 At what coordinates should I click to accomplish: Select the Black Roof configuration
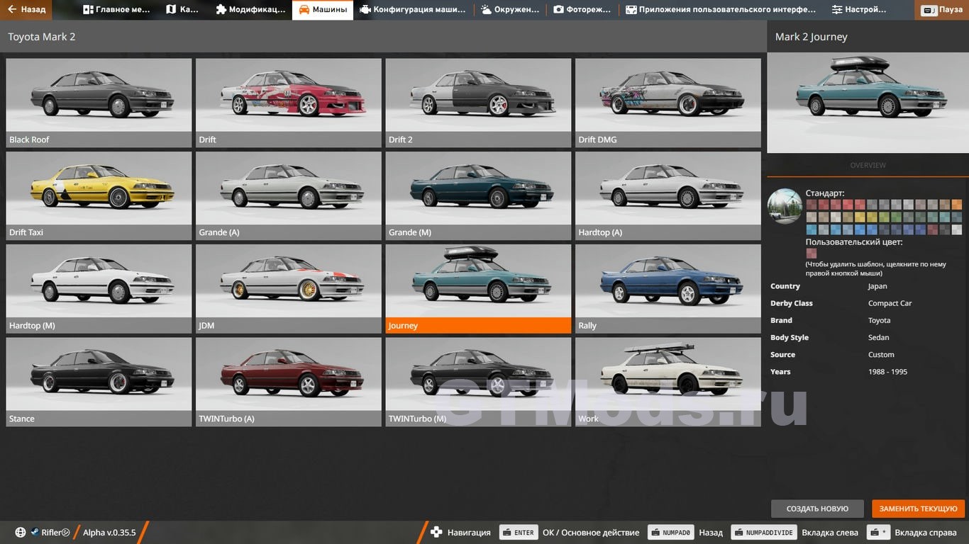(99, 103)
